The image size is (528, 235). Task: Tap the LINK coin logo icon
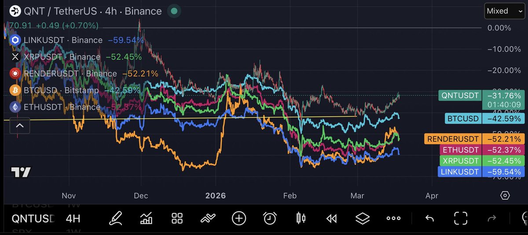tap(16, 40)
